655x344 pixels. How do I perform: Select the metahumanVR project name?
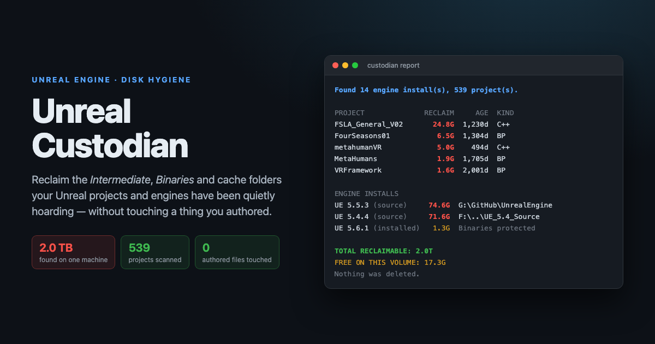click(358, 147)
